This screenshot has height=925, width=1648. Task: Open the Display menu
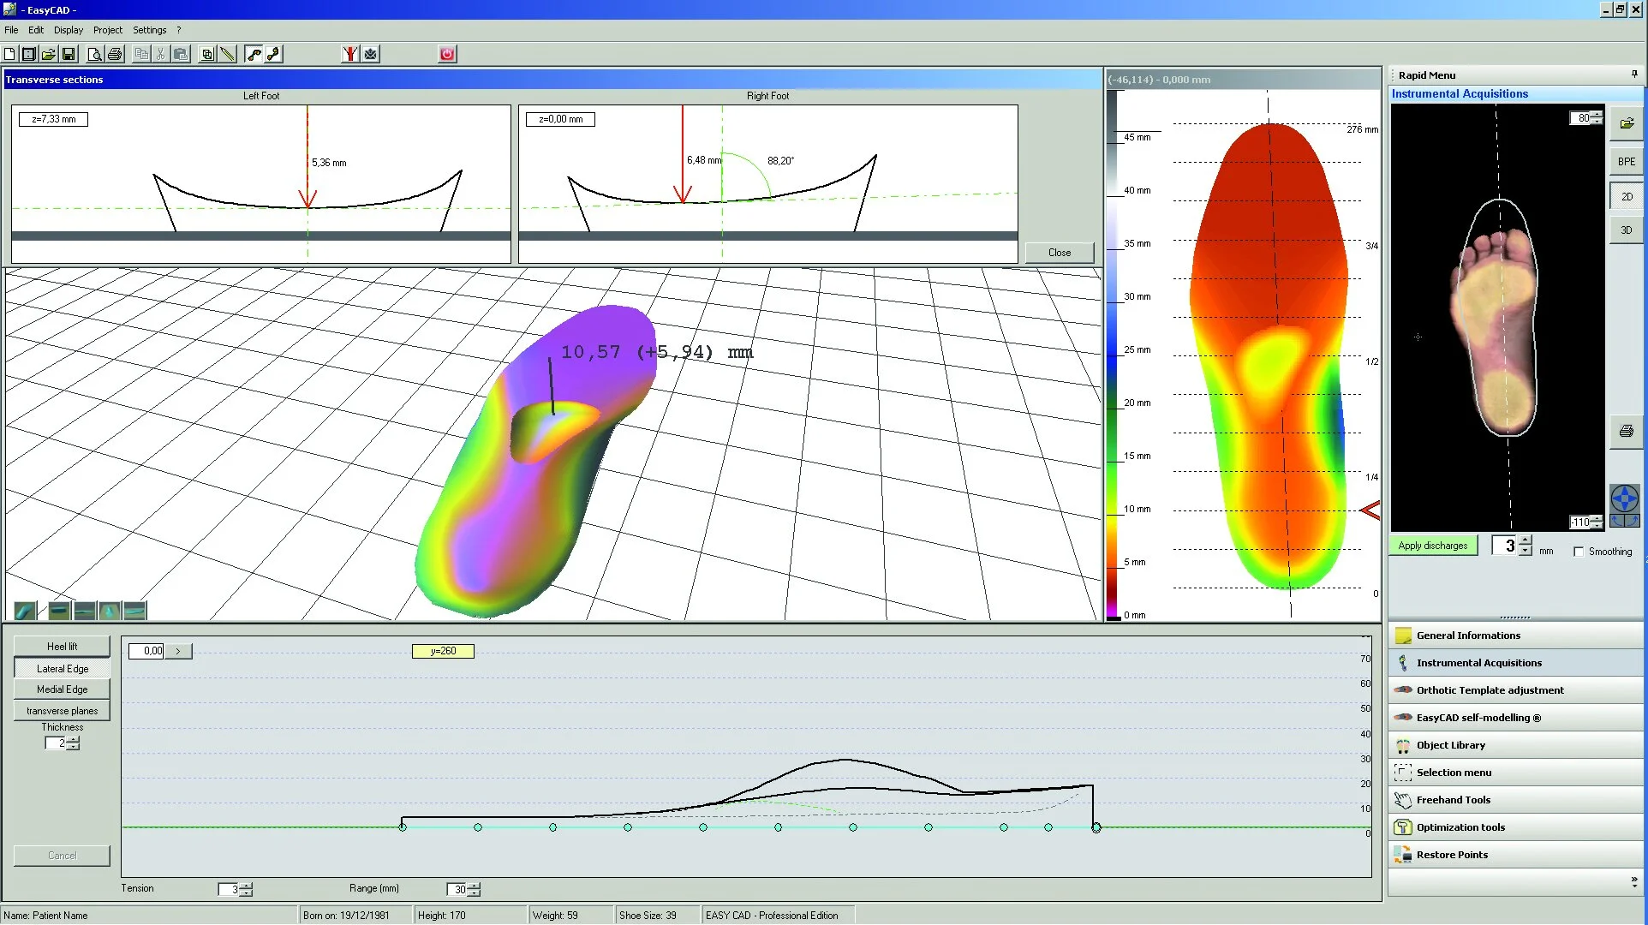tap(68, 30)
